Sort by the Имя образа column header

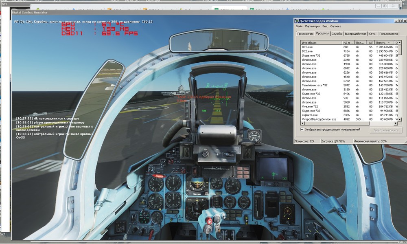(x=321, y=43)
